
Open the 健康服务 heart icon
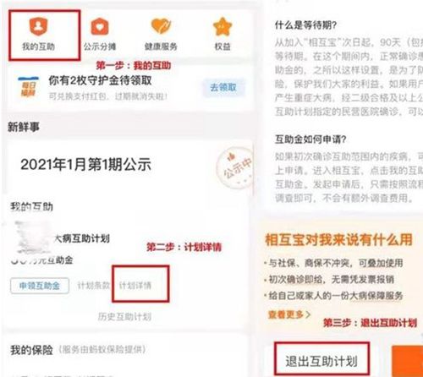(x=161, y=26)
